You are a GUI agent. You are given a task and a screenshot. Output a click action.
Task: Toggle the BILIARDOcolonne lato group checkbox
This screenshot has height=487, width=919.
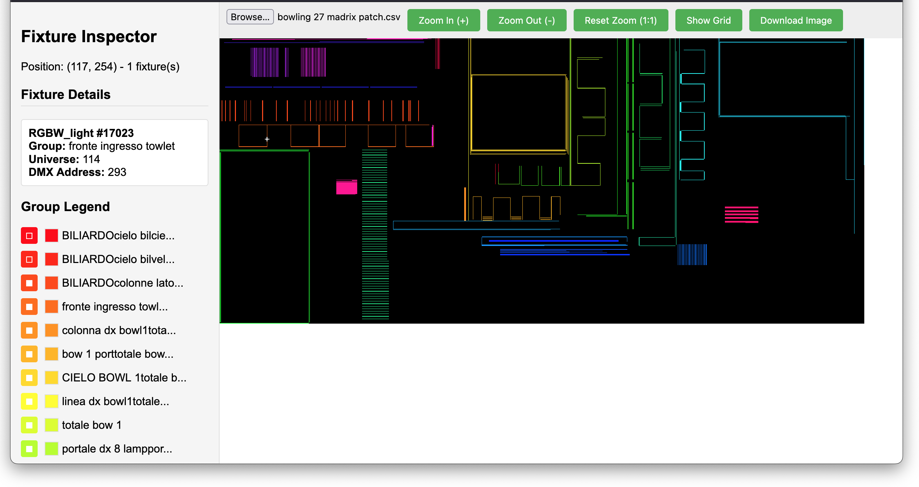[29, 283]
